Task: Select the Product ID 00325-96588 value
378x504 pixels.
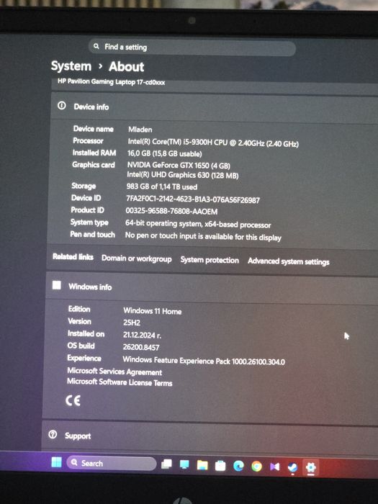Action: (171, 211)
